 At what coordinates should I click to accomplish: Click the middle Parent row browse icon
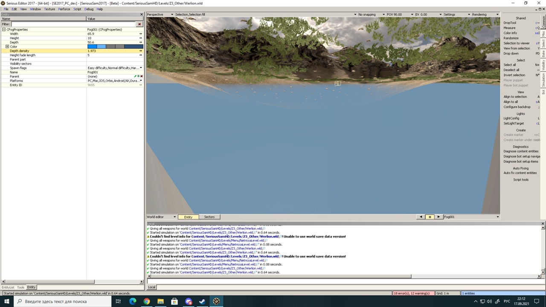pyautogui.click(x=138, y=76)
